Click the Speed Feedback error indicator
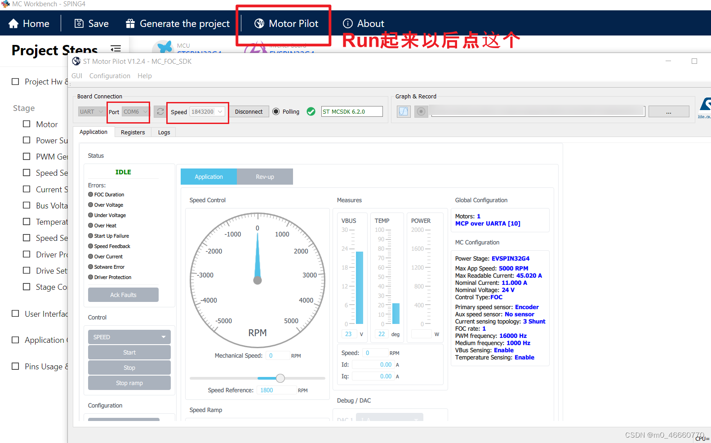Image resolution: width=711 pixels, height=443 pixels. point(91,246)
